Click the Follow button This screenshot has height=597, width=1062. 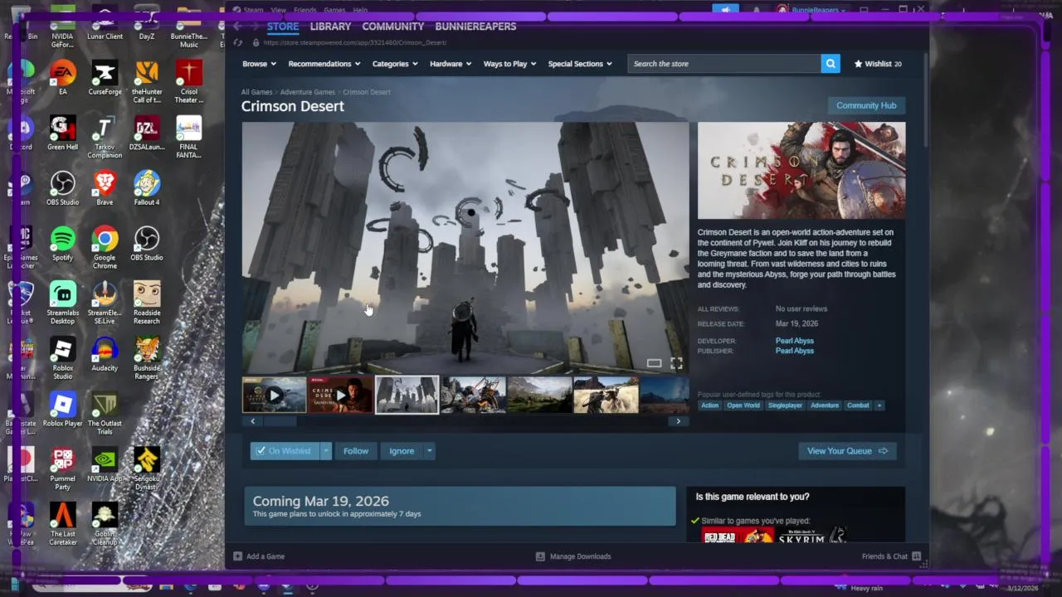coord(356,451)
